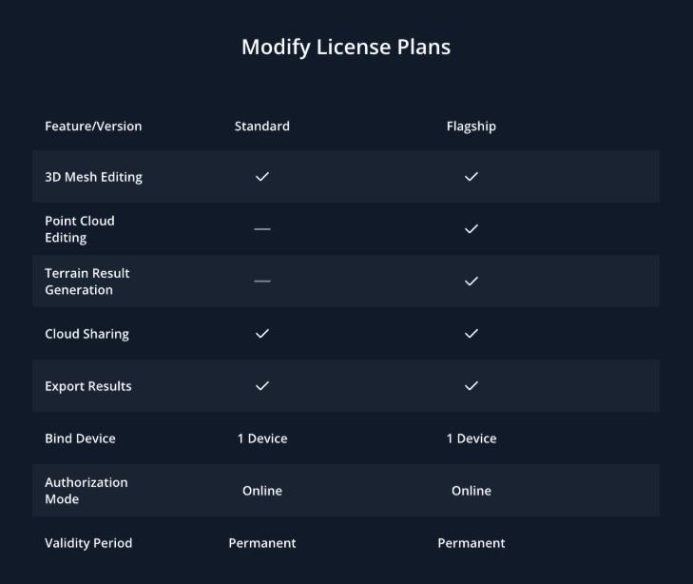Click the Flagship checkmark for Terrain Result Generation
Screen dimensions: 693x584
click(x=472, y=282)
